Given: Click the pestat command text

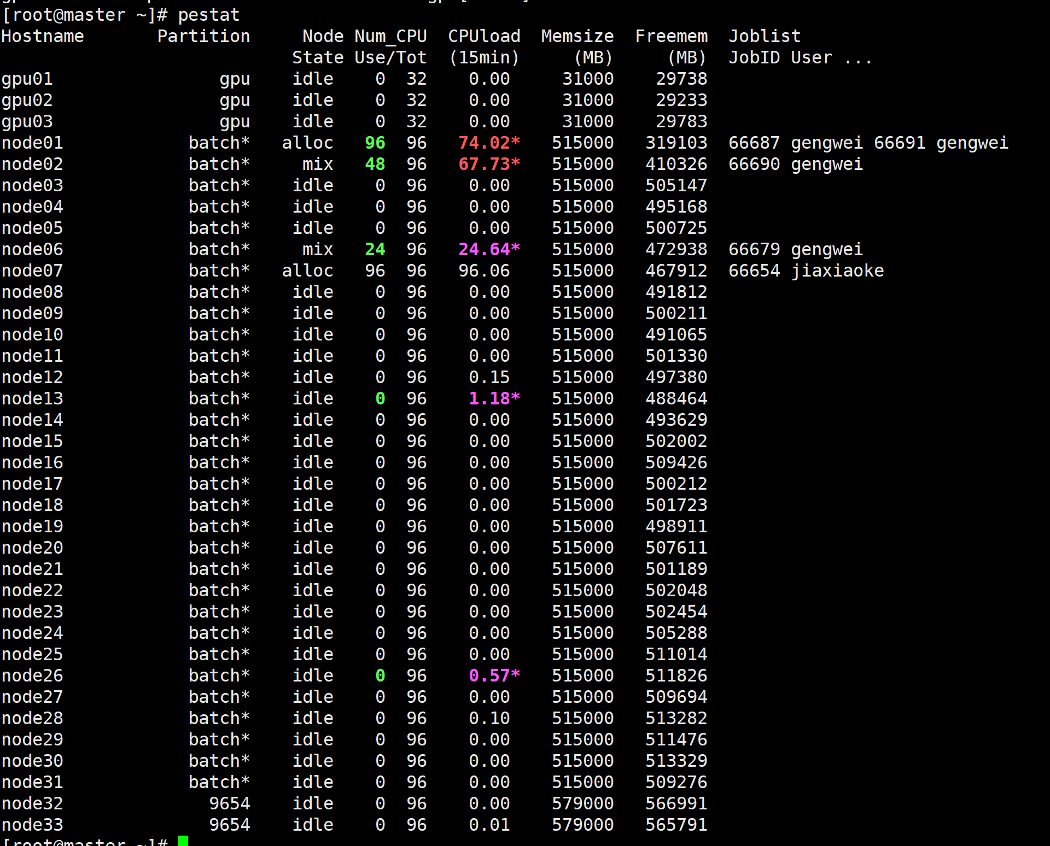Looking at the screenshot, I should (x=208, y=15).
